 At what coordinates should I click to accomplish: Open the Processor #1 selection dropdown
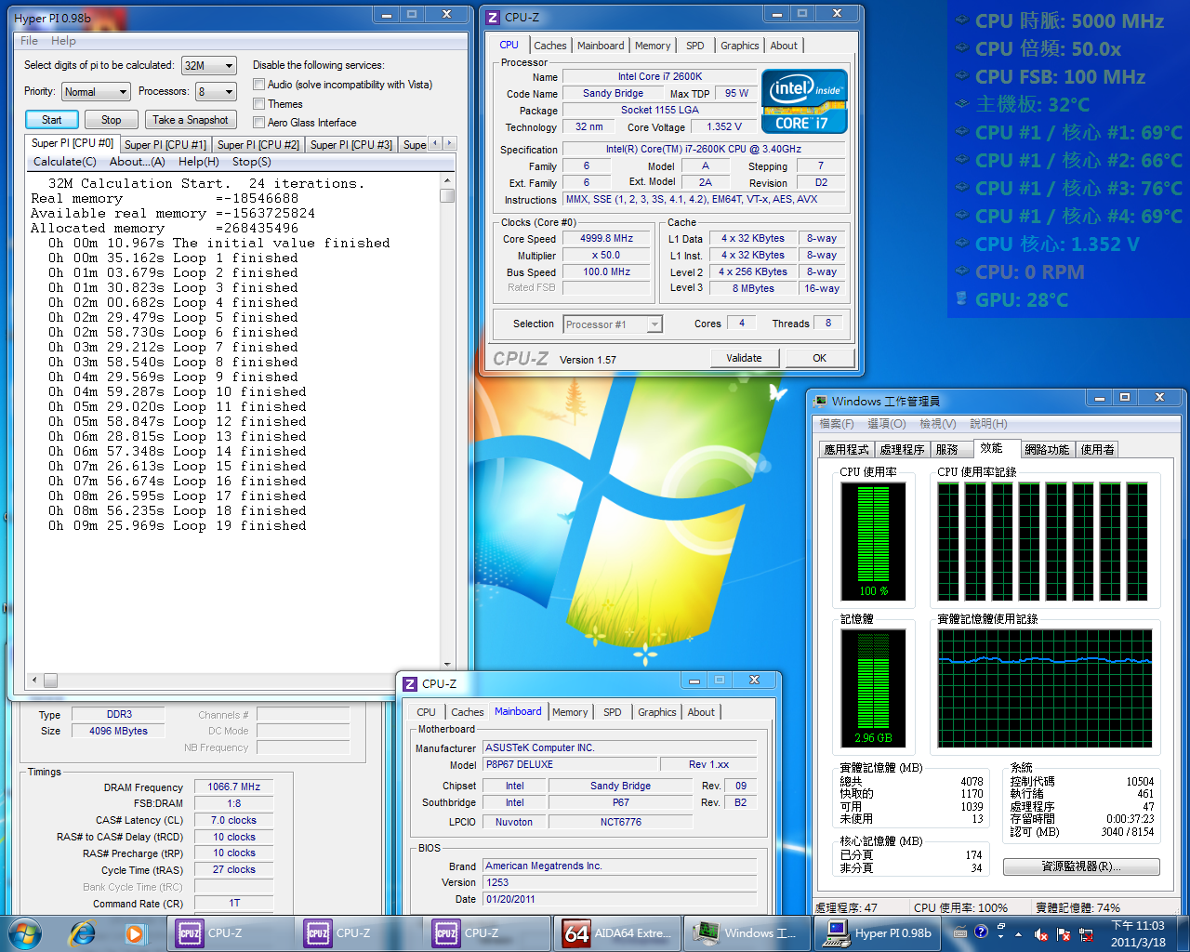[x=613, y=324]
